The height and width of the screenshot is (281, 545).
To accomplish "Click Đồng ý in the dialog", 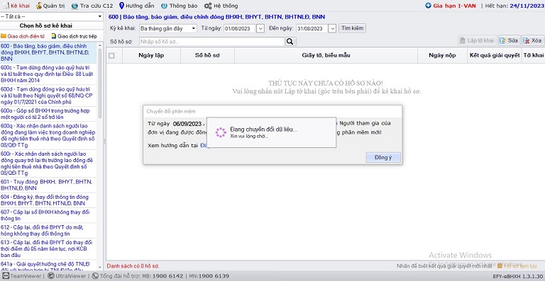I will tap(383, 158).
